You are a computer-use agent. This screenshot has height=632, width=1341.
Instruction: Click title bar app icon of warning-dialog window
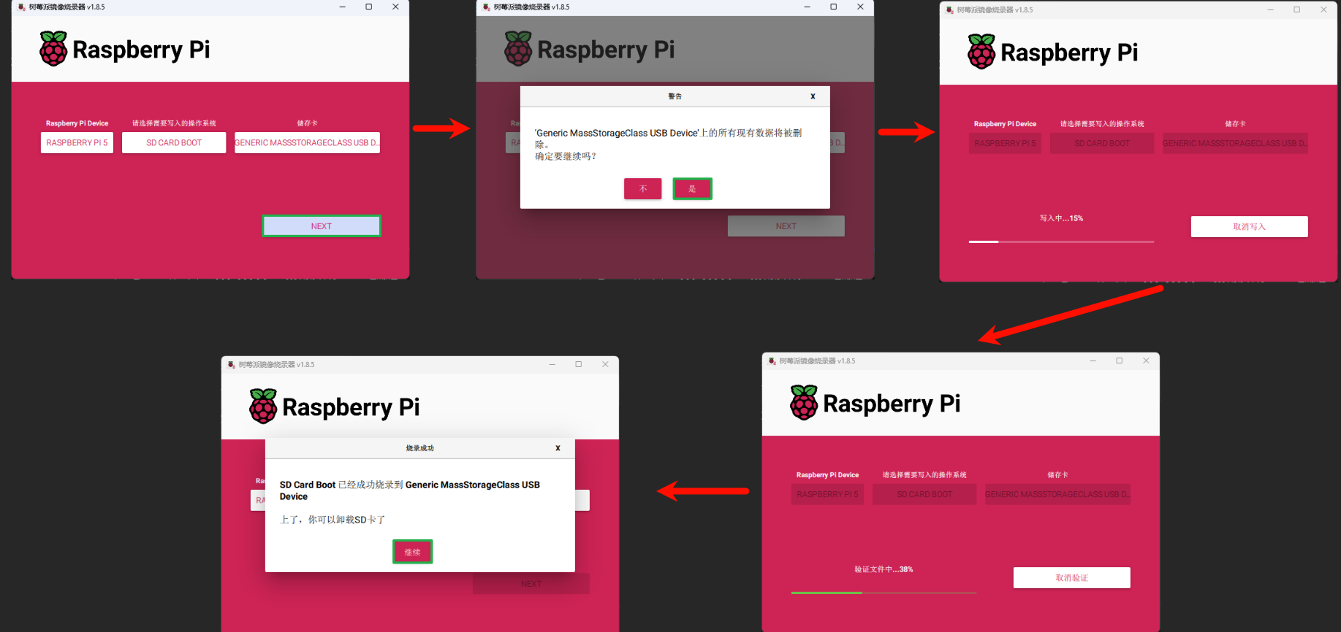pyautogui.click(x=486, y=7)
